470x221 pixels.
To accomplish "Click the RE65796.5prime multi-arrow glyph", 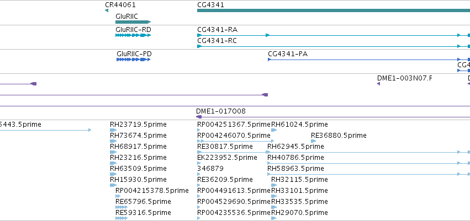I will [x=122, y=207].
